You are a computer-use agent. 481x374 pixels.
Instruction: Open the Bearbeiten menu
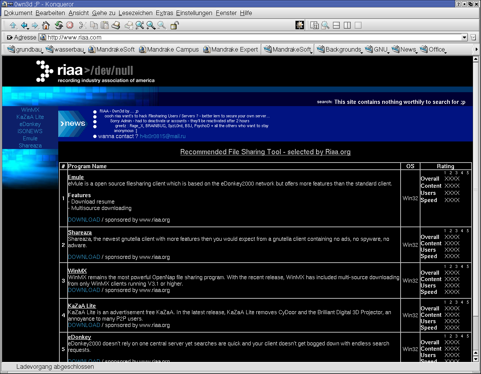coord(50,13)
